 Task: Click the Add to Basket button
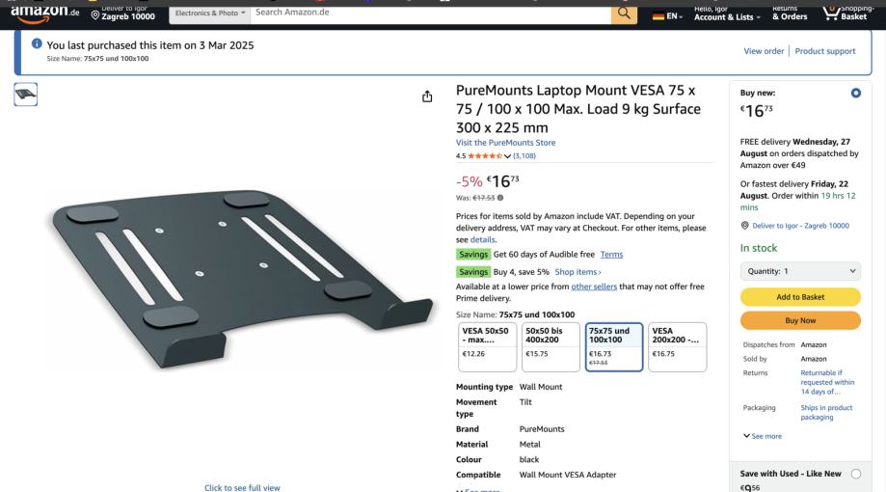pyautogui.click(x=800, y=297)
